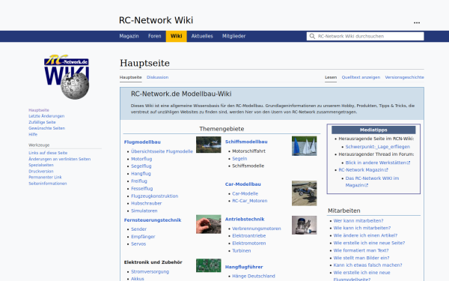Screen dimensions: 449x281
Task: Open Übersichtsseite Flugmodelle link
Action: pyautogui.click(x=162, y=151)
